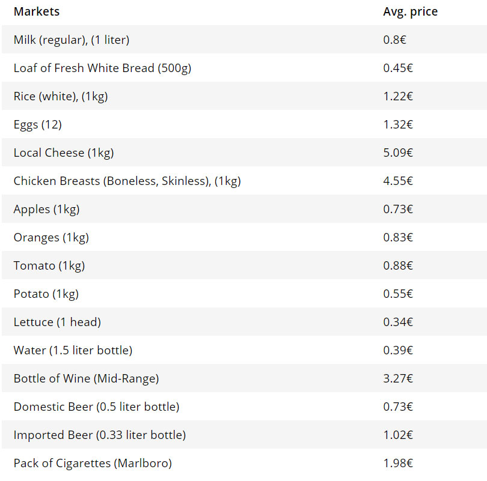Click Water (1.5 liter bottle) row
The height and width of the screenshot is (481, 487).
(245, 350)
